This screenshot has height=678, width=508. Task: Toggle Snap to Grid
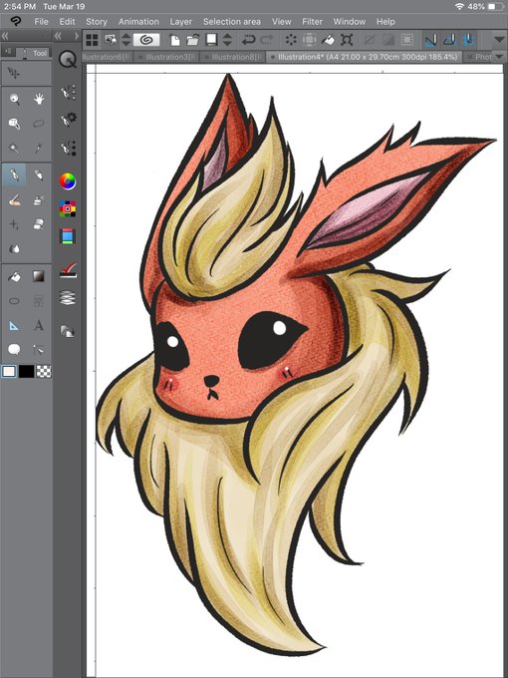pos(468,40)
